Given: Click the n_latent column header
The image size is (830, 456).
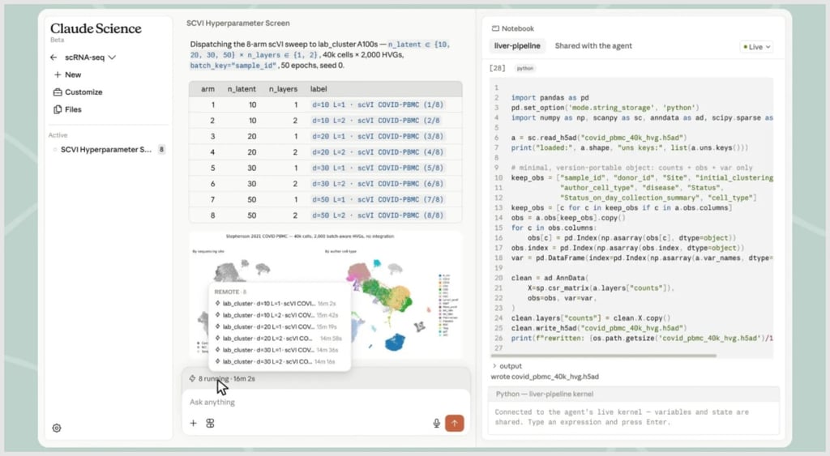Looking at the screenshot, I should pyautogui.click(x=242, y=89).
